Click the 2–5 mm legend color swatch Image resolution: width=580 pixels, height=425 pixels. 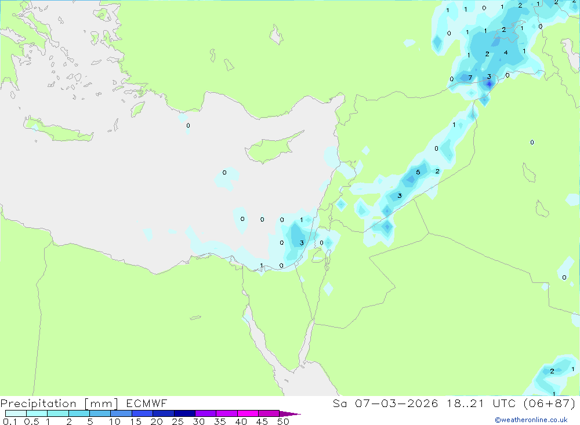point(79,413)
